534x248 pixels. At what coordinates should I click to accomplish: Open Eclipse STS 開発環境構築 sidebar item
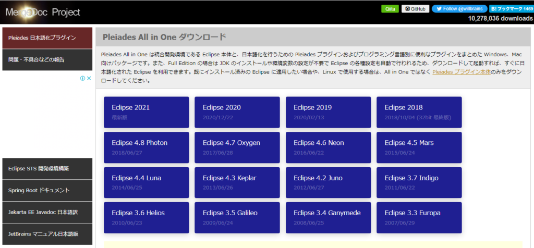point(47,168)
